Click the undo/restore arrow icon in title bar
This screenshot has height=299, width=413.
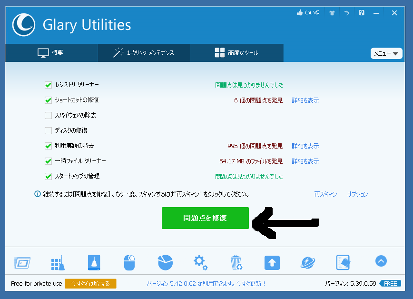coord(346,13)
